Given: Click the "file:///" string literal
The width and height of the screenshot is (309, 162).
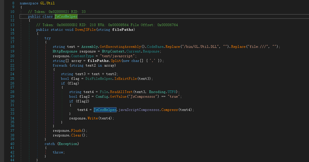Looking at the screenshot, I should [x=258, y=47].
